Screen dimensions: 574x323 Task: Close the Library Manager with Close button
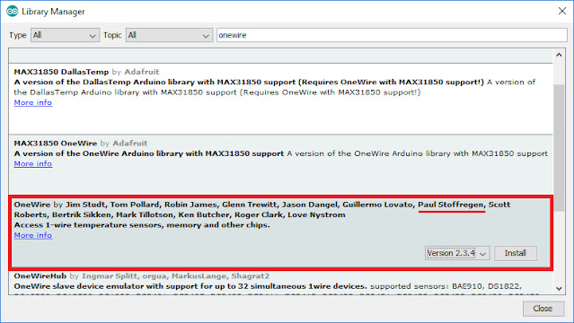click(543, 309)
